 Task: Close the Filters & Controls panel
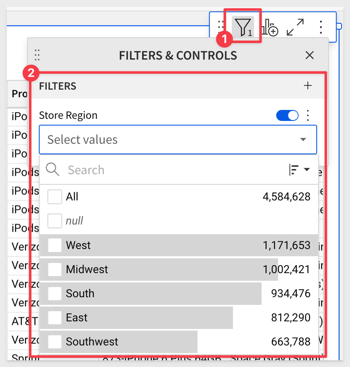(310, 55)
